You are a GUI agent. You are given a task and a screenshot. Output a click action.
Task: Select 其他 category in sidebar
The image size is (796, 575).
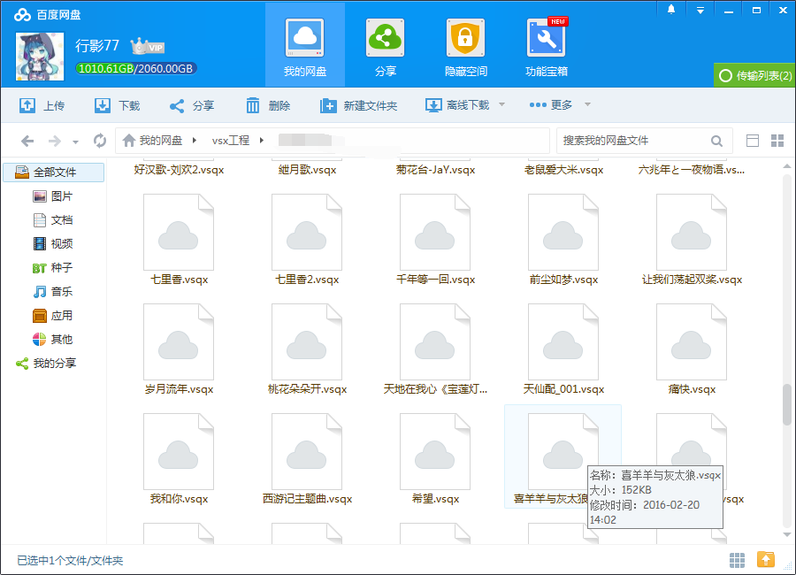(53, 340)
